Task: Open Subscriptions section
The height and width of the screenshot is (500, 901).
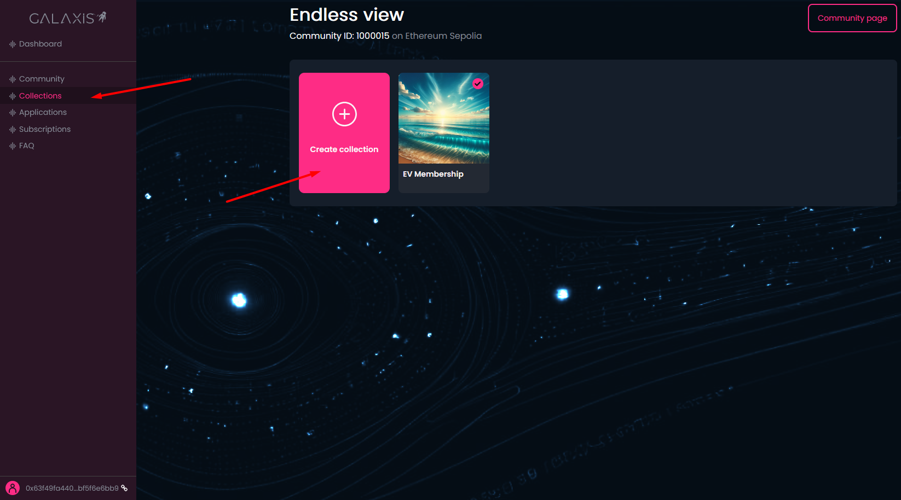Action: coord(45,129)
